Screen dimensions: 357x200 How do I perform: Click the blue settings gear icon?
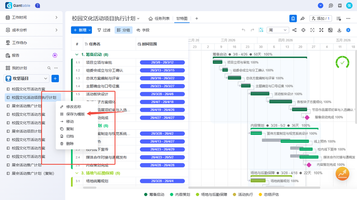click(x=348, y=30)
